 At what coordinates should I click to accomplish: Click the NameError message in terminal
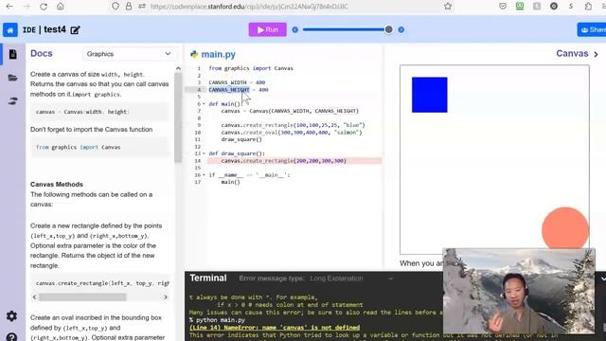[275, 328]
